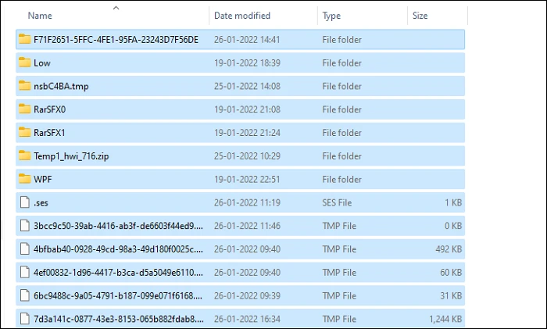Click the nsbC4BA.tmp folder icon
The height and width of the screenshot is (329, 547).
24,86
